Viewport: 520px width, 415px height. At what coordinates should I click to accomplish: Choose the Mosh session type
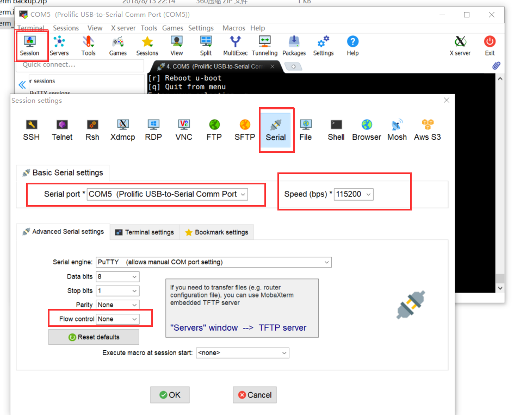click(397, 130)
